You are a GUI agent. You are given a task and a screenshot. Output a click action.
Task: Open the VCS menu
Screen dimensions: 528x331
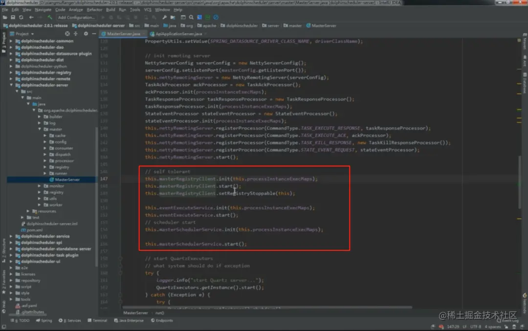(x=148, y=10)
